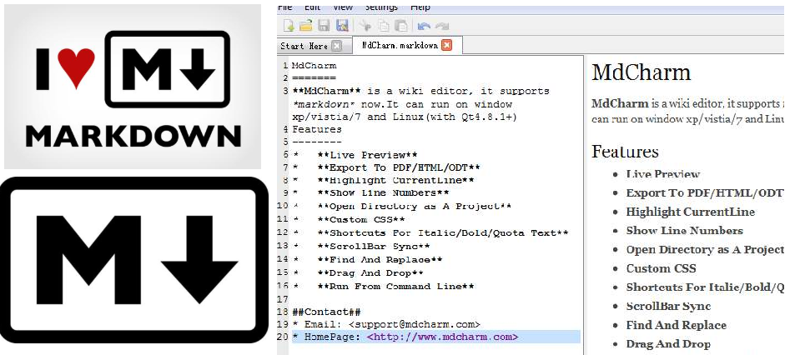Click the '=======' underline on editor line 2
The height and width of the screenshot is (355, 800).
(314, 78)
